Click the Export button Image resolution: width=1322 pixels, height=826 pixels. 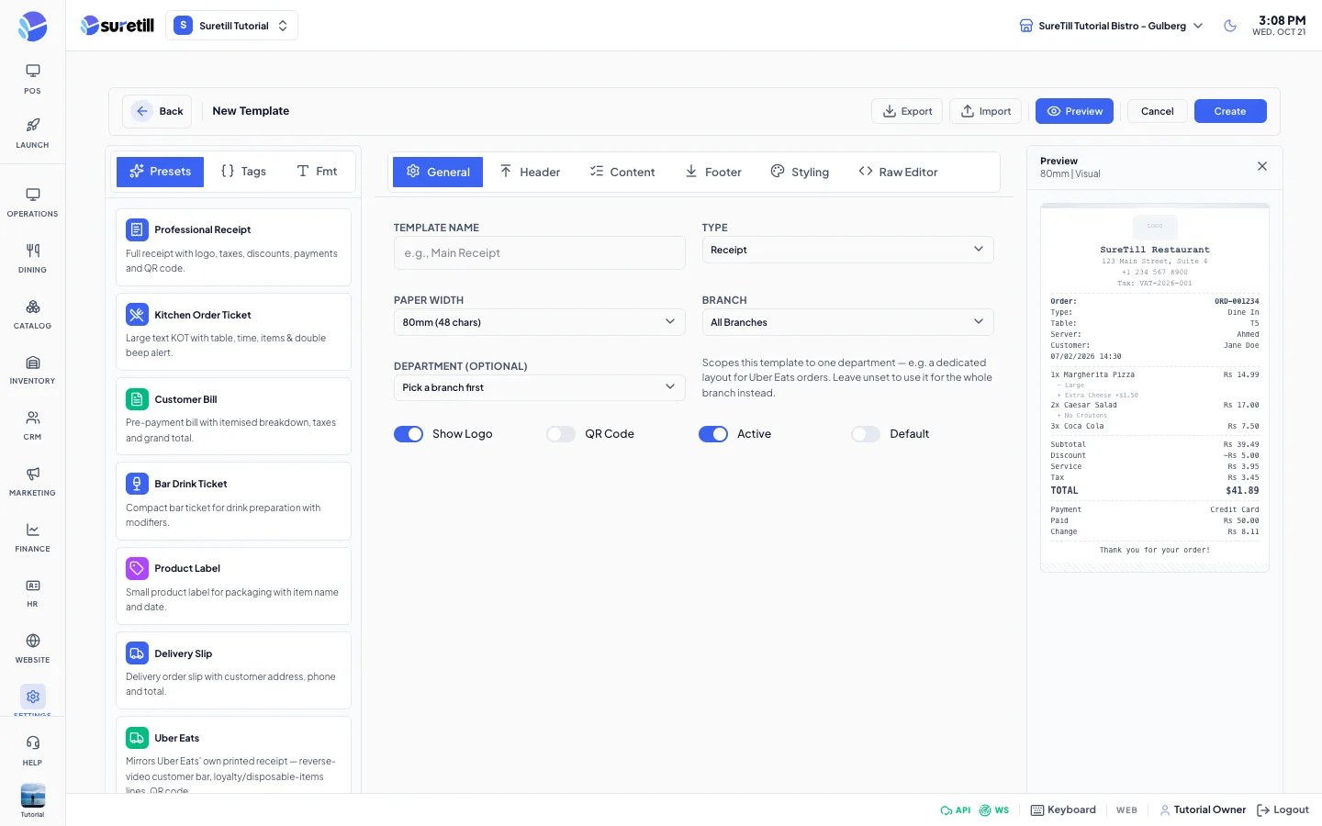907,111
